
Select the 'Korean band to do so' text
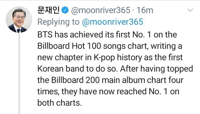click(x=78, y=69)
